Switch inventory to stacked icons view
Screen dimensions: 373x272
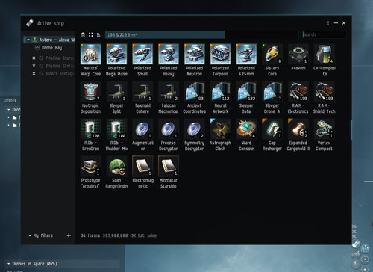coord(83,34)
